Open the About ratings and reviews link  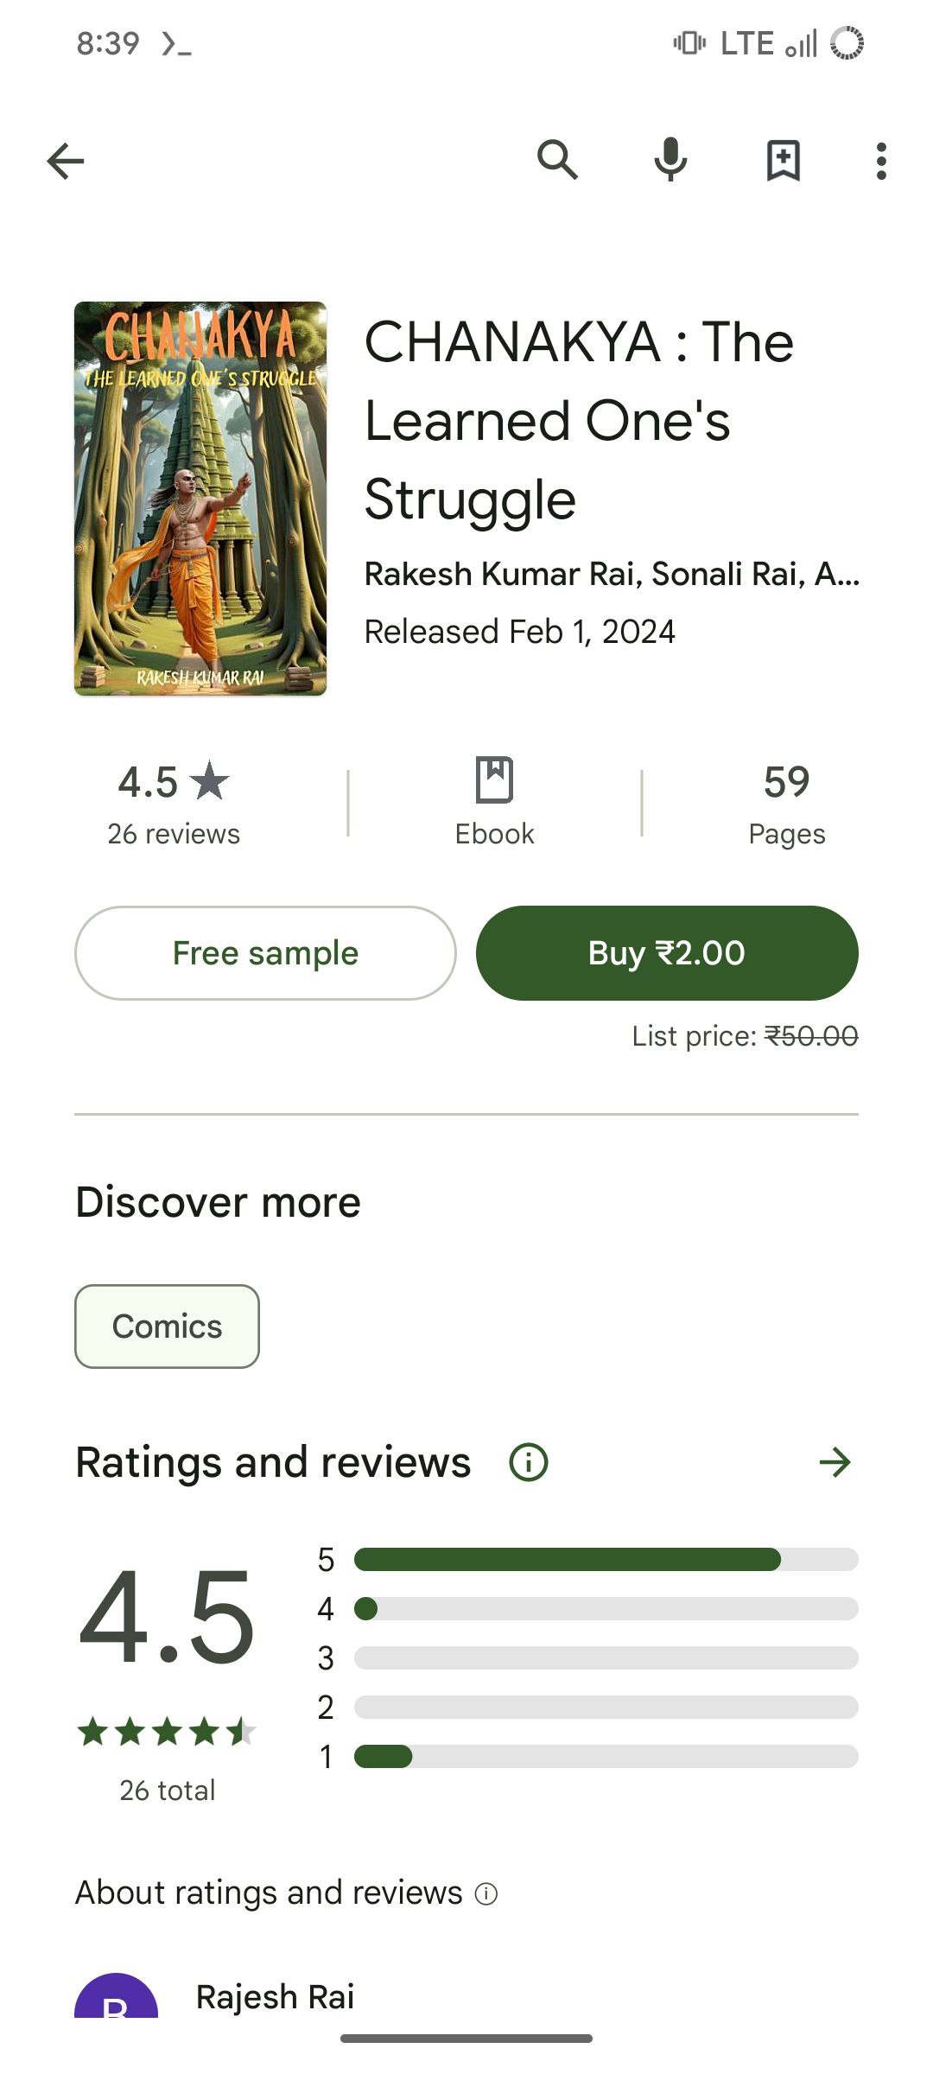coord(270,1893)
